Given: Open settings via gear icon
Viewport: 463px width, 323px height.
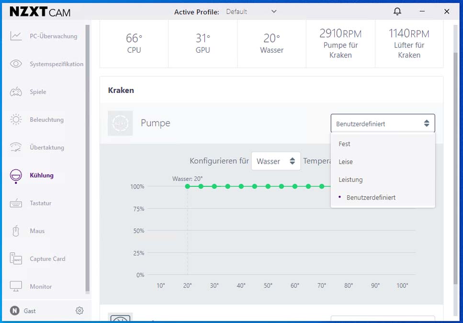Looking at the screenshot, I should (79, 311).
